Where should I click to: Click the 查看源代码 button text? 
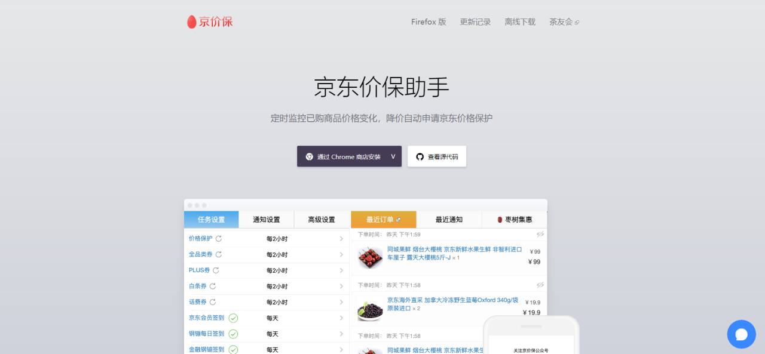[443, 157]
